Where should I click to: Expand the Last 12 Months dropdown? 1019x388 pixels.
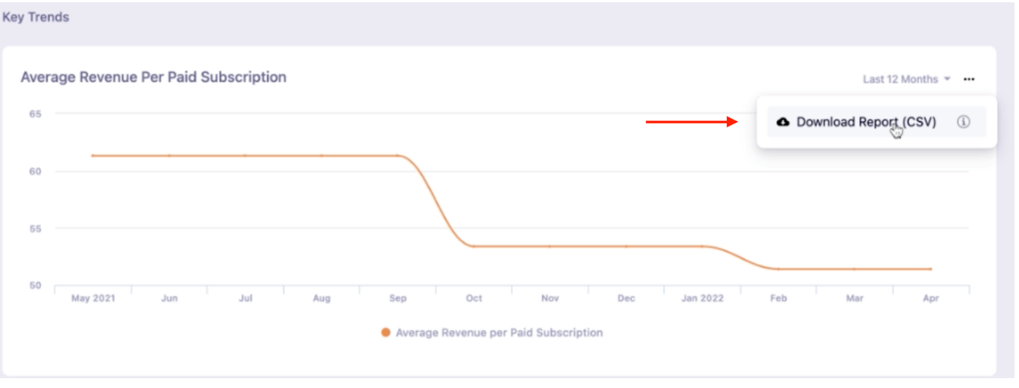coord(906,79)
